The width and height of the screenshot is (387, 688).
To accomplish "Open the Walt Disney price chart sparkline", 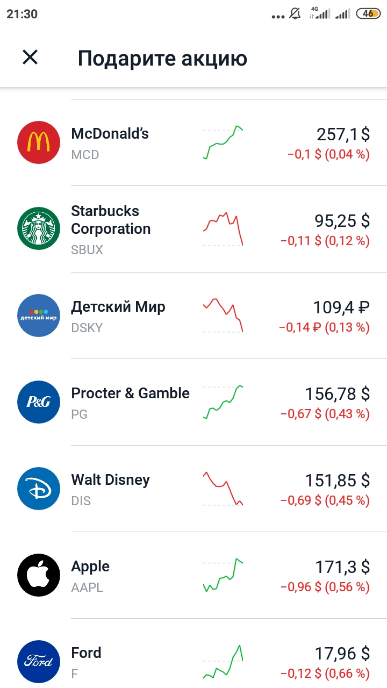I will pyautogui.click(x=223, y=489).
